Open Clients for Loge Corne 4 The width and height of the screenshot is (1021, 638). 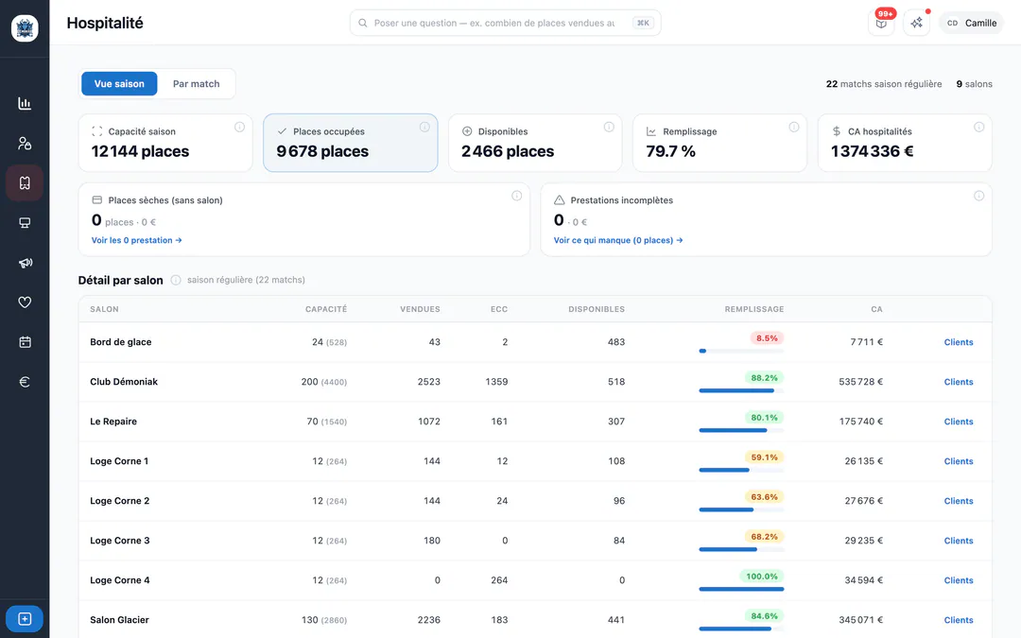(x=959, y=580)
